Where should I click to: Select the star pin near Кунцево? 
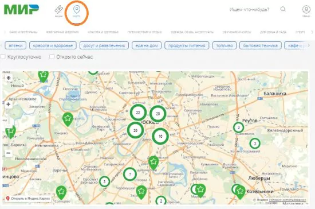68,119
